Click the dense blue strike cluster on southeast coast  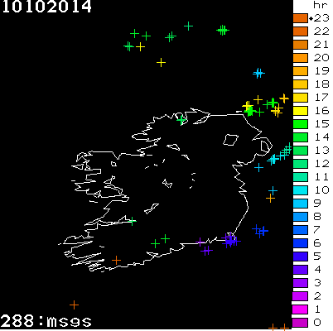230,240
